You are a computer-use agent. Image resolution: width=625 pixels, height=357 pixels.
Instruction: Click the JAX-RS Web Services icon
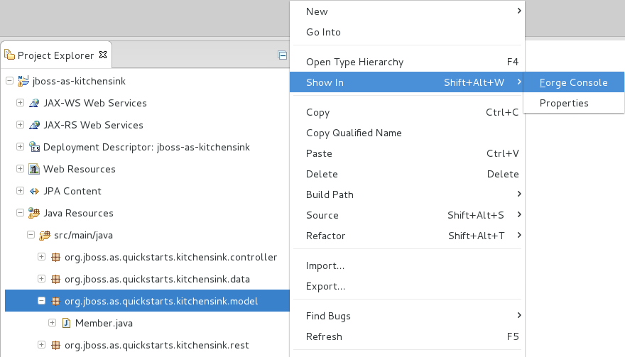33,125
